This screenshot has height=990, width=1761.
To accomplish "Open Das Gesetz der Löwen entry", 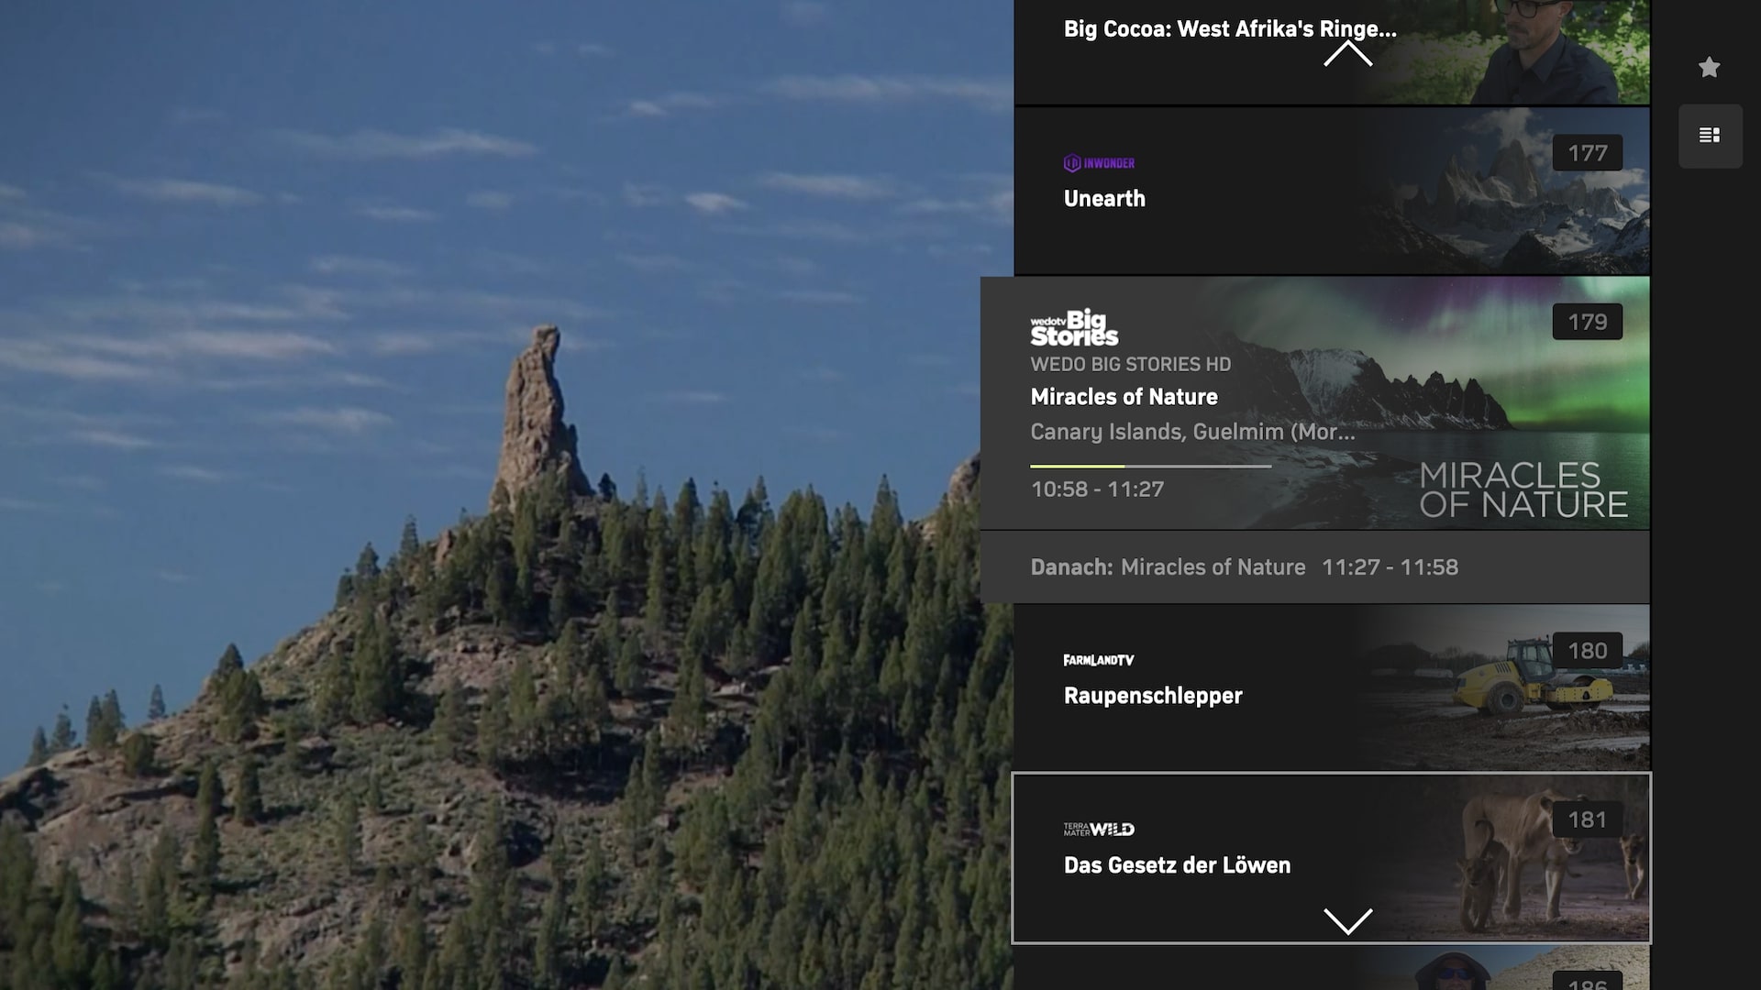I will (1177, 865).
